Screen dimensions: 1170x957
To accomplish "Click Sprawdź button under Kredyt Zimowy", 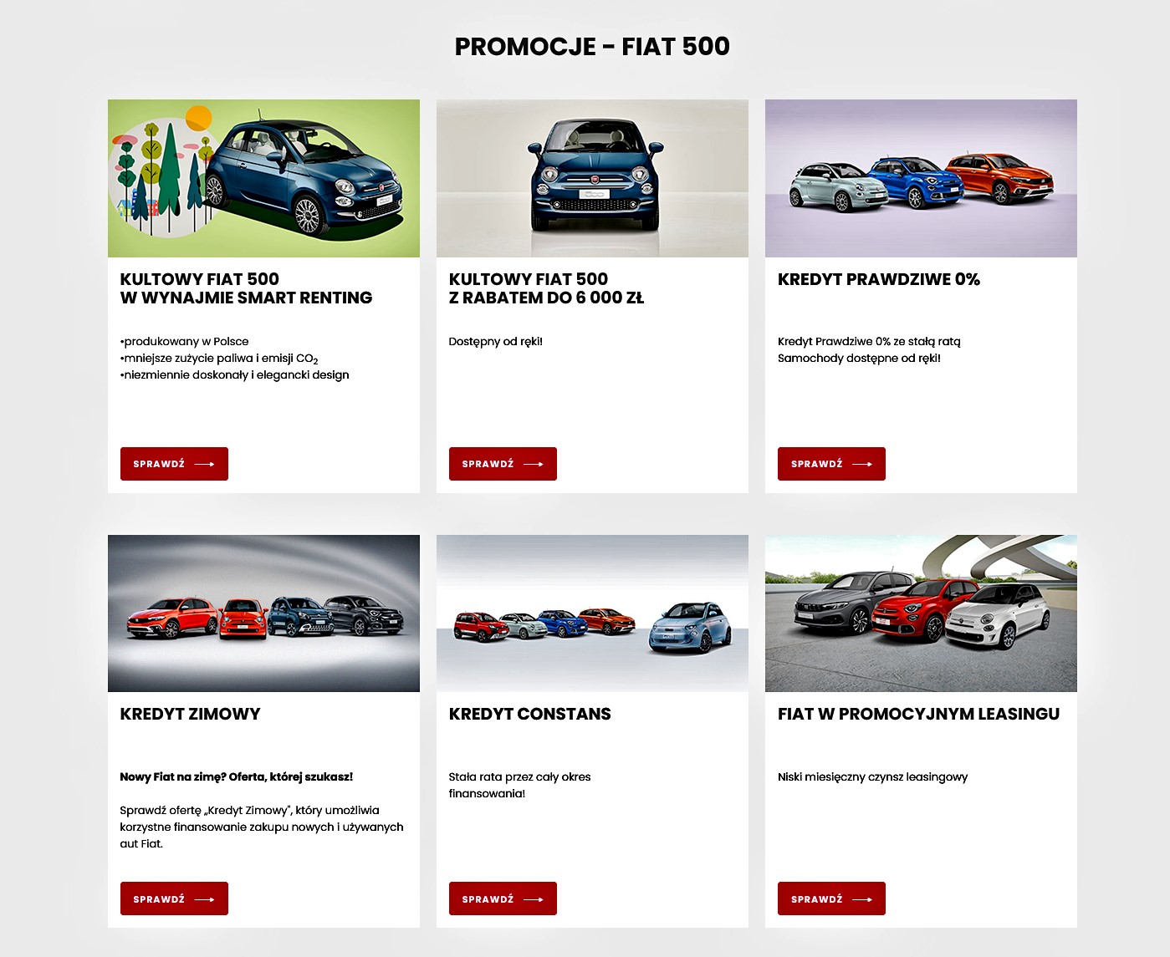I will [174, 898].
